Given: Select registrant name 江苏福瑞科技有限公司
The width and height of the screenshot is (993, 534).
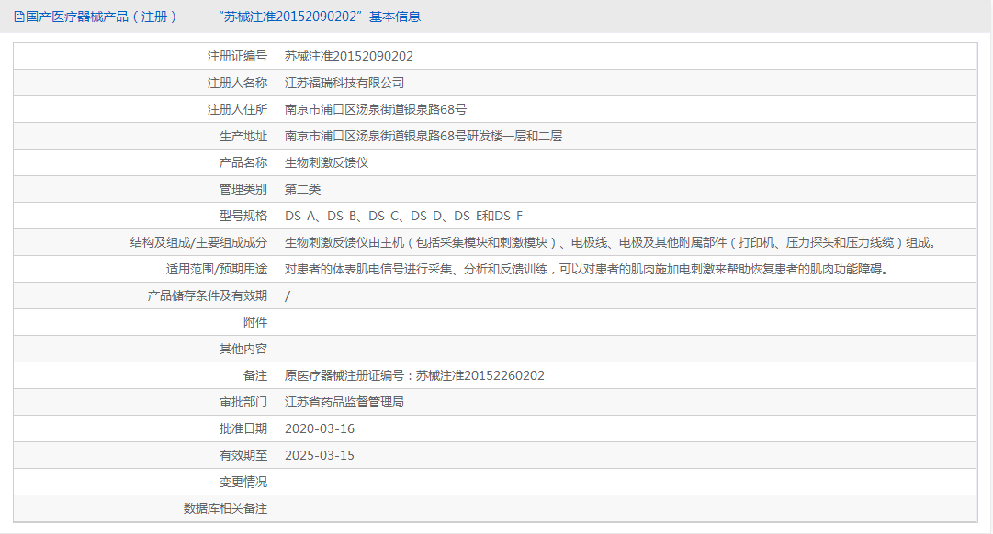Looking at the screenshot, I should [344, 83].
